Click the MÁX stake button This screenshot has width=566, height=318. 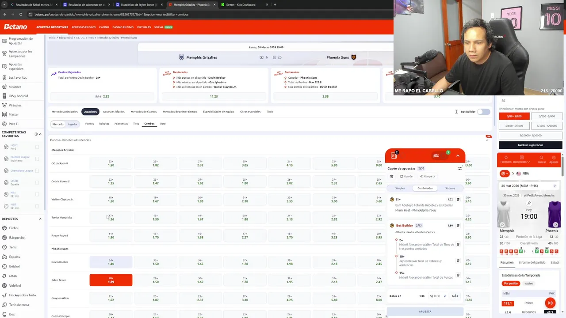tap(455, 296)
